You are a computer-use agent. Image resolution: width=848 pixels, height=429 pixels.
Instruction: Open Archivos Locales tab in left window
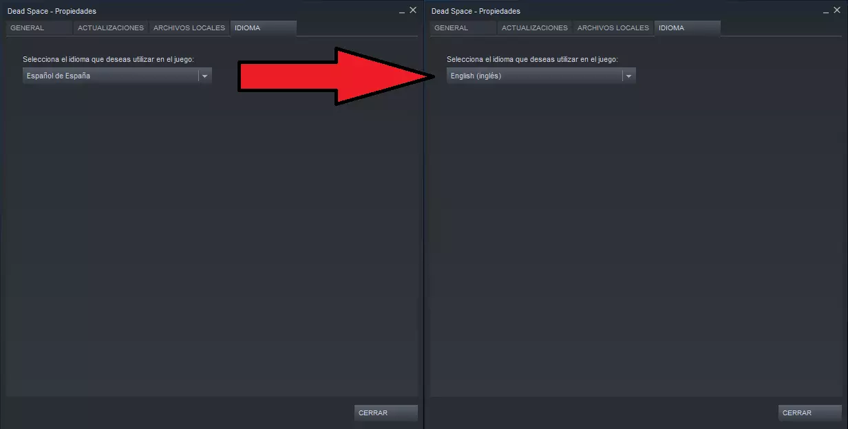(x=189, y=28)
